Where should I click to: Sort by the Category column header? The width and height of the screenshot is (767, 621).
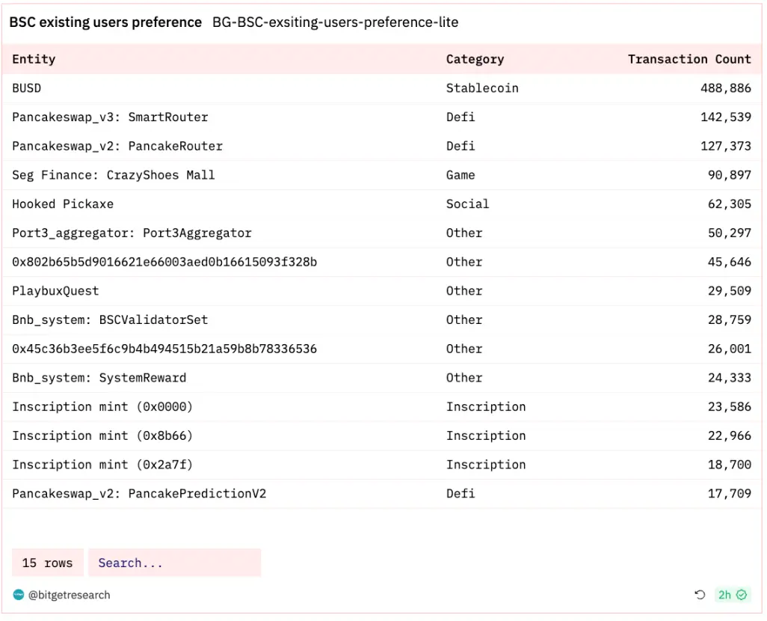[x=475, y=59]
